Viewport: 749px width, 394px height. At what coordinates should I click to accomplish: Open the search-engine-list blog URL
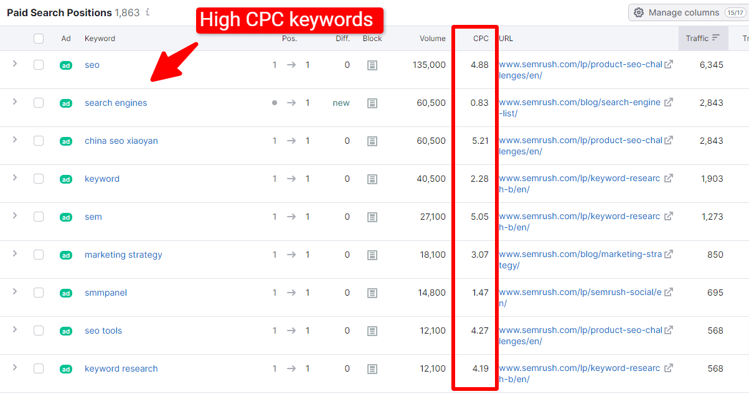pyautogui.click(x=580, y=108)
